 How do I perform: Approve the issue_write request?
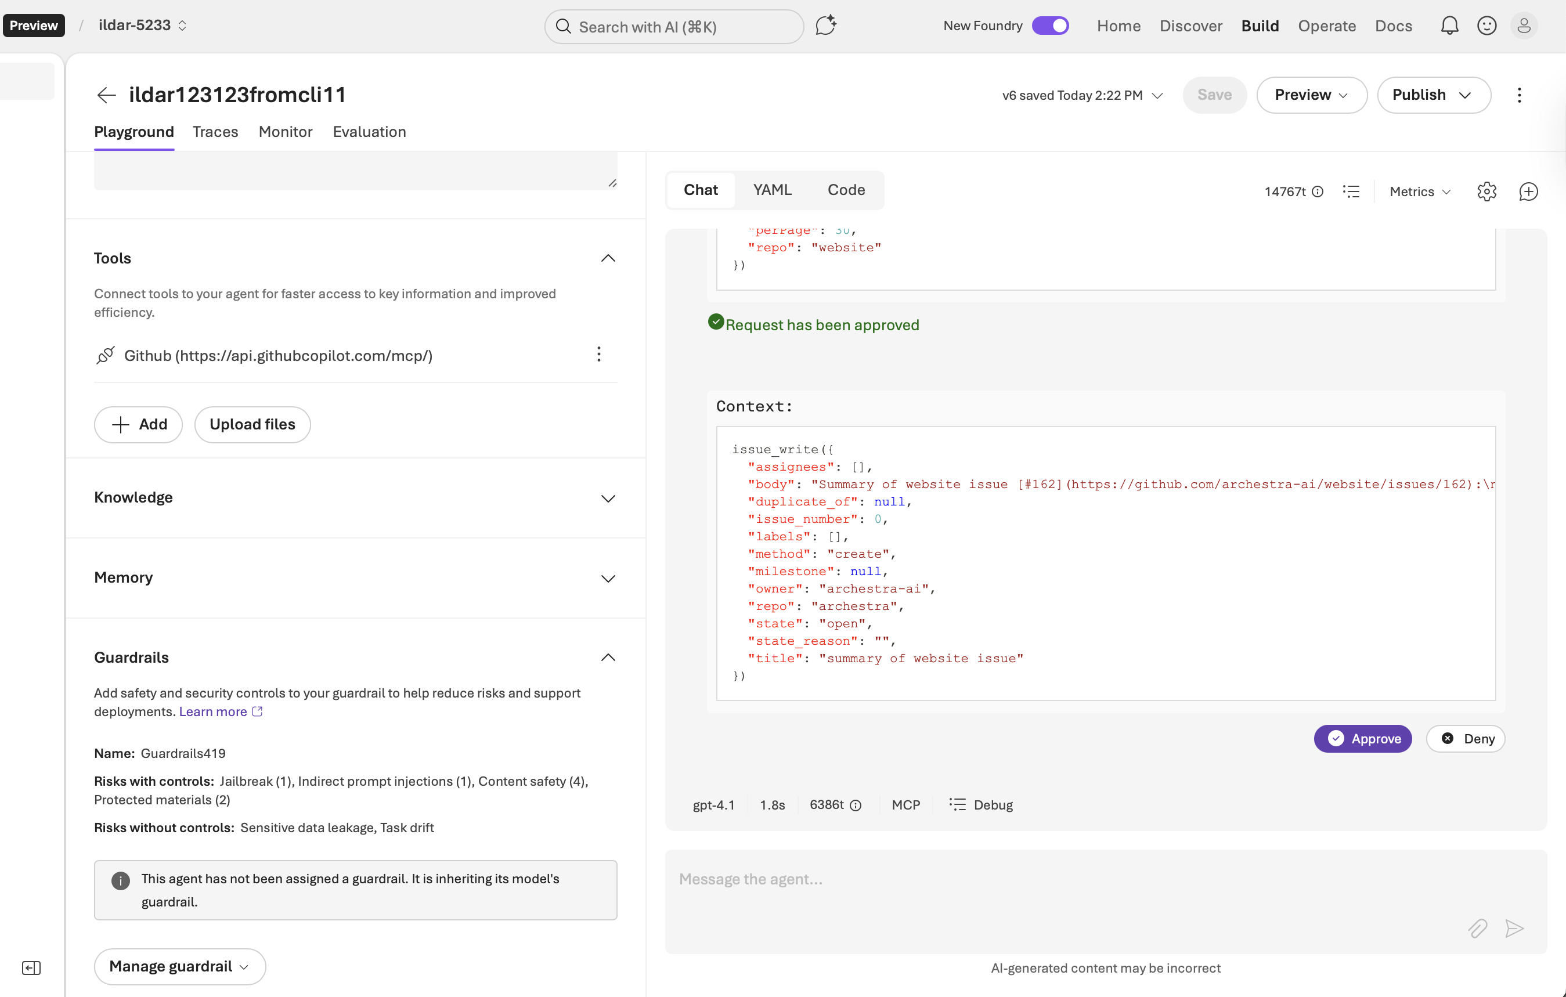pos(1362,738)
